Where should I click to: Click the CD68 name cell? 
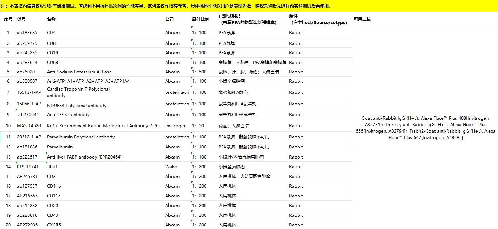tap(105, 62)
